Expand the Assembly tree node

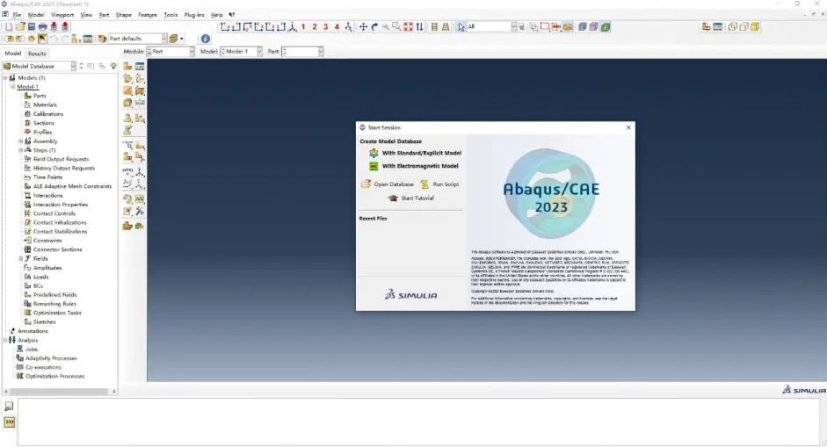[21, 141]
